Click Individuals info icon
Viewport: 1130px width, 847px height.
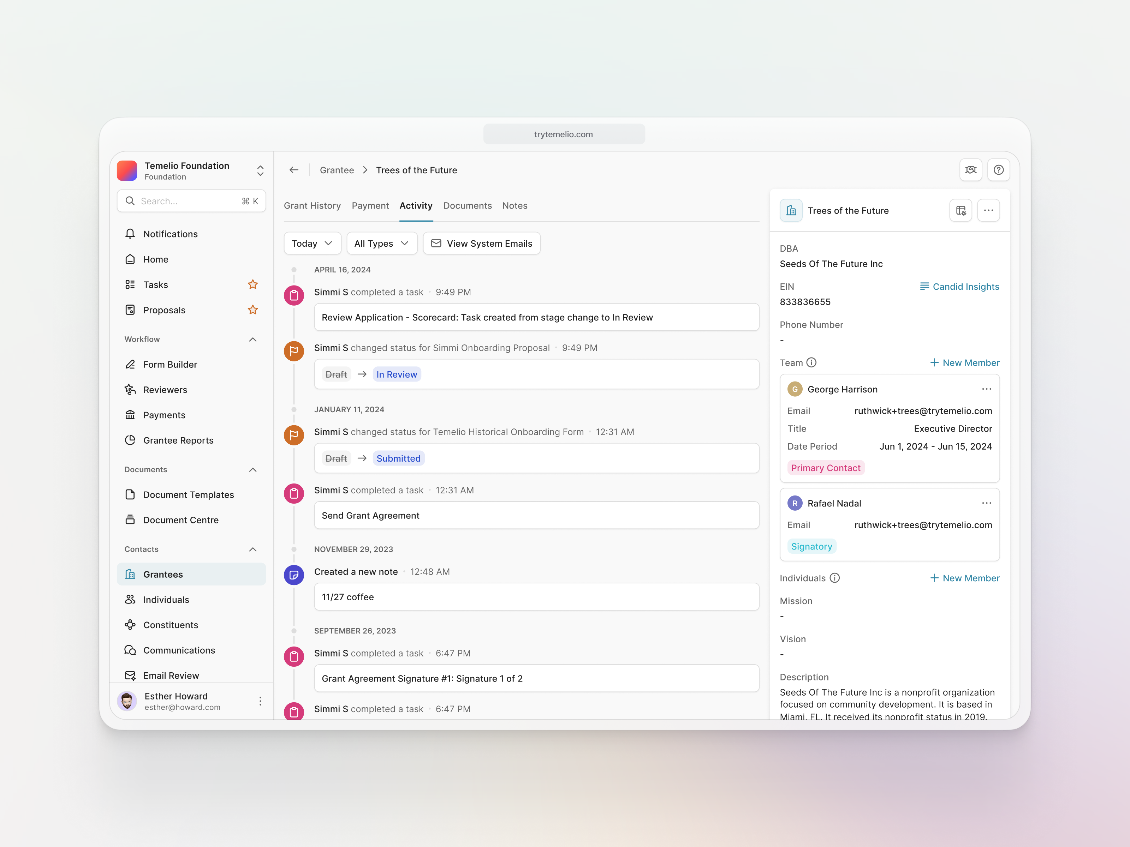click(834, 578)
